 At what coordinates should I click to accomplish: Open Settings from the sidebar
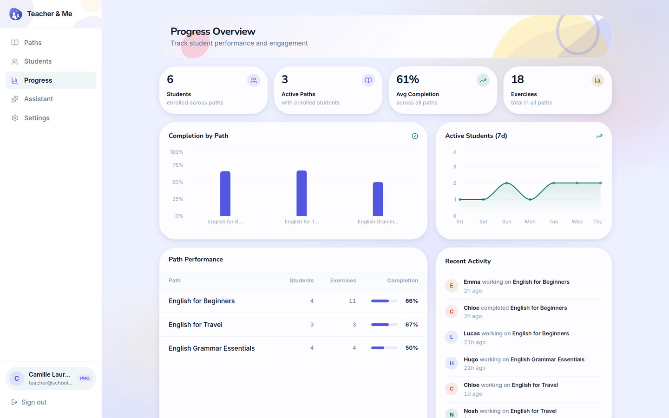click(x=51, y=118)
